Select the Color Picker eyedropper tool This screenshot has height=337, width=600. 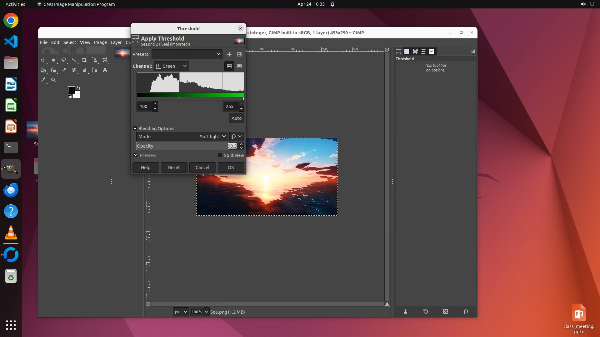pos(43,80)
